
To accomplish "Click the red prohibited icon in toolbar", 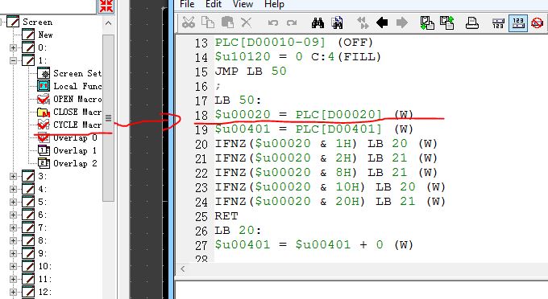I will coord(537,23).
